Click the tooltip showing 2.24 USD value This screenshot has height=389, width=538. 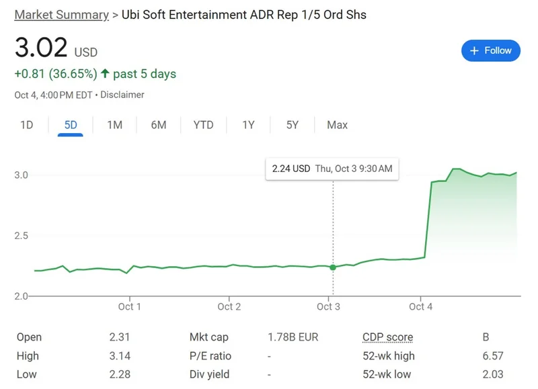[x=332, y=169]
